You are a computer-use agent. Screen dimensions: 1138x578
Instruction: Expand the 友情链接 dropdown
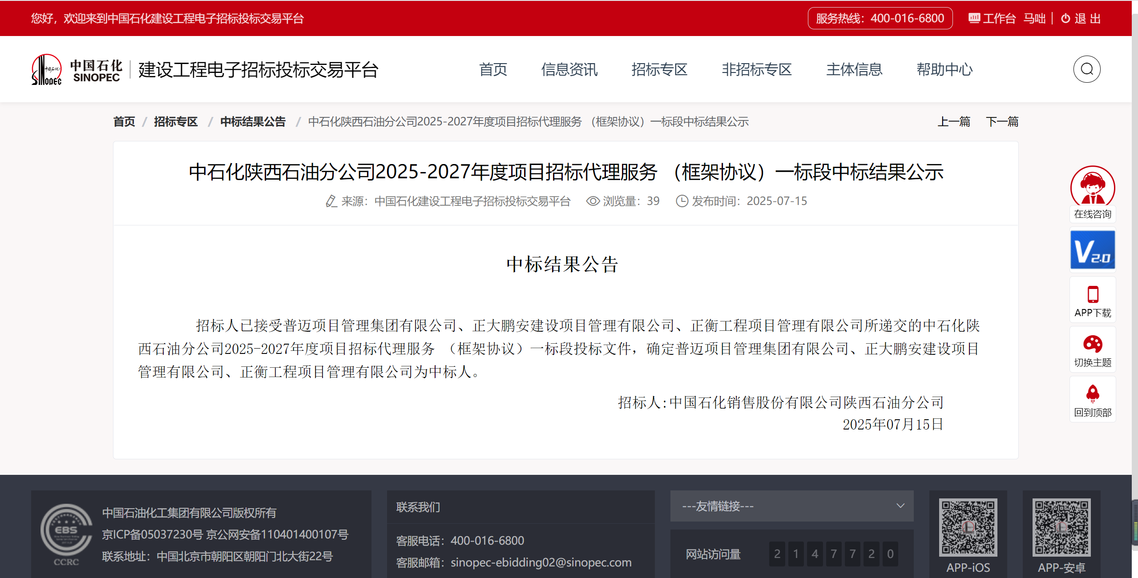pyautogui.click(x=791, y=506)
